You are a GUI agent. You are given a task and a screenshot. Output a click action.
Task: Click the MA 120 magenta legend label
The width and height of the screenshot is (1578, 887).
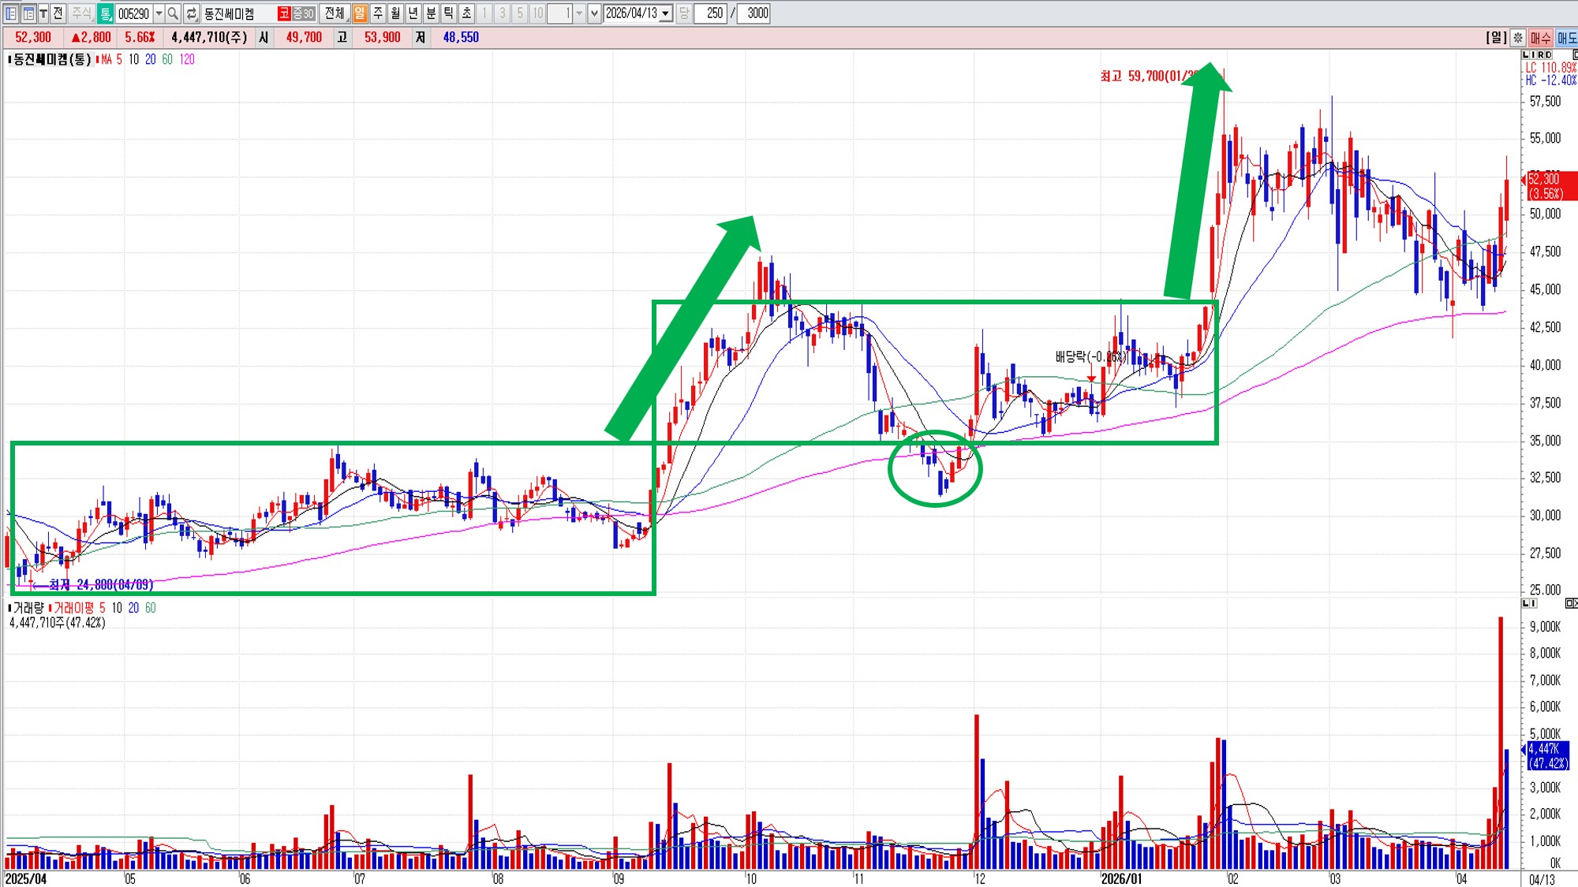187,59
